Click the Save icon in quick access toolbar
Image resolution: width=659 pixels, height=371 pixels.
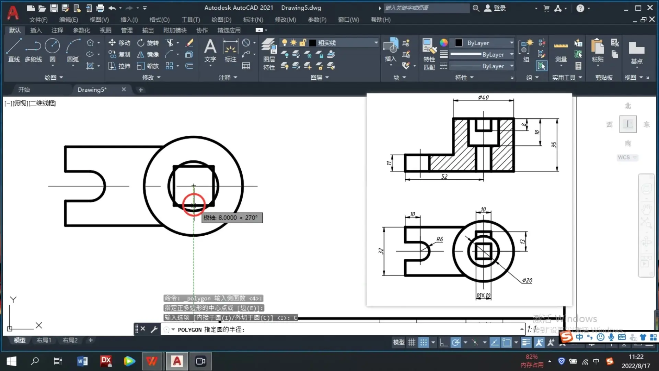54,8
